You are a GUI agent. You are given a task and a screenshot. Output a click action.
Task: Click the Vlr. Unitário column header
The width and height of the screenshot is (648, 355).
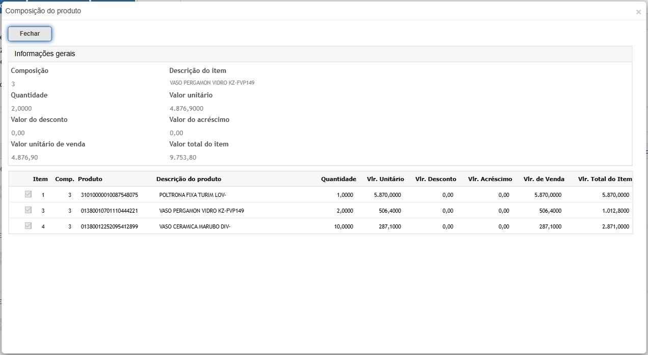pyautogui.click(x=385, y=179)
